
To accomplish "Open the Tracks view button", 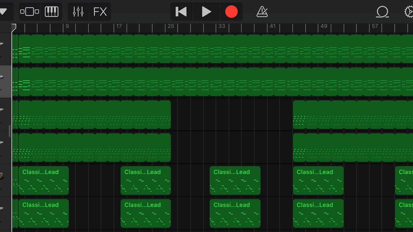I will [30, 12].
